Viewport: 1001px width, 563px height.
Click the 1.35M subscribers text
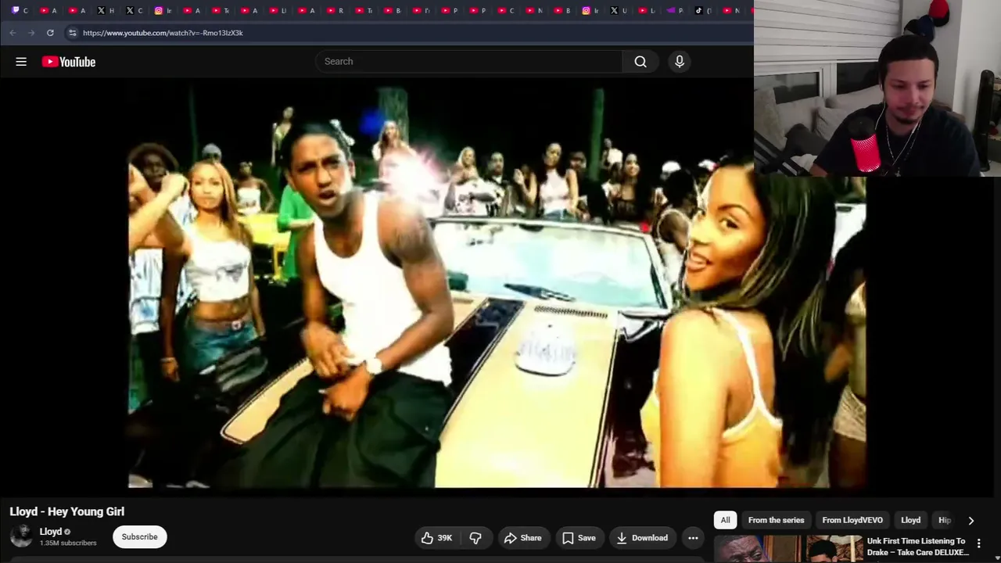click(68, 543)
